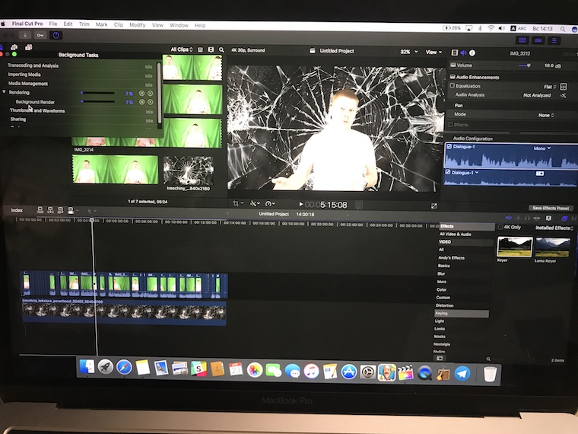The width and height of the screenshot is (578, 434).
Task: Toggle the Effects checkbox in the inspector
Action: (x=450, y=125)
